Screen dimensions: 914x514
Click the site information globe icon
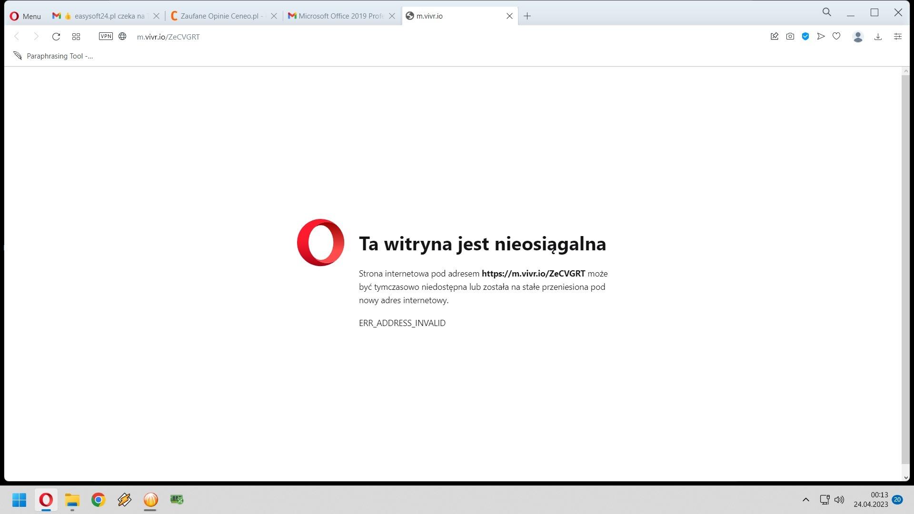[122, 36]
